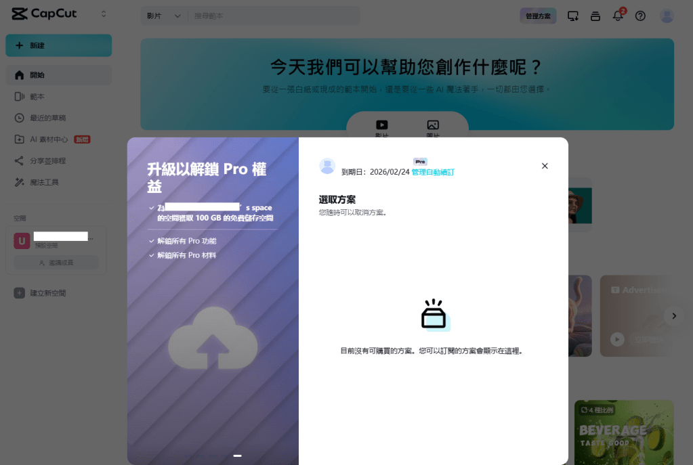This screenshot has width=693, height=465.
Task: Open the profile avatar in top bar
Action: pos(667,16)
